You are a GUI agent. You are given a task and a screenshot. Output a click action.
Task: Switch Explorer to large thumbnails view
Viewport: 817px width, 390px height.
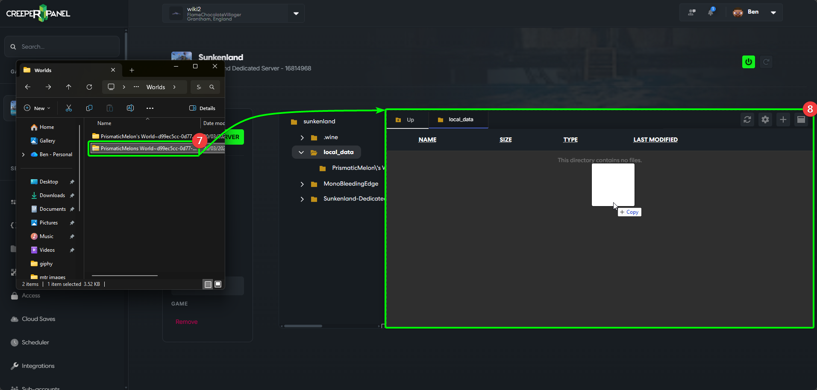(218, 284)
